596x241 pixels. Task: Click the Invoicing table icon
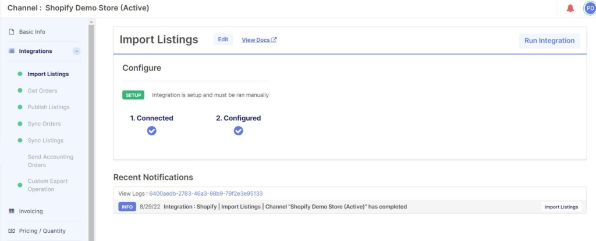tap(12, 211)
